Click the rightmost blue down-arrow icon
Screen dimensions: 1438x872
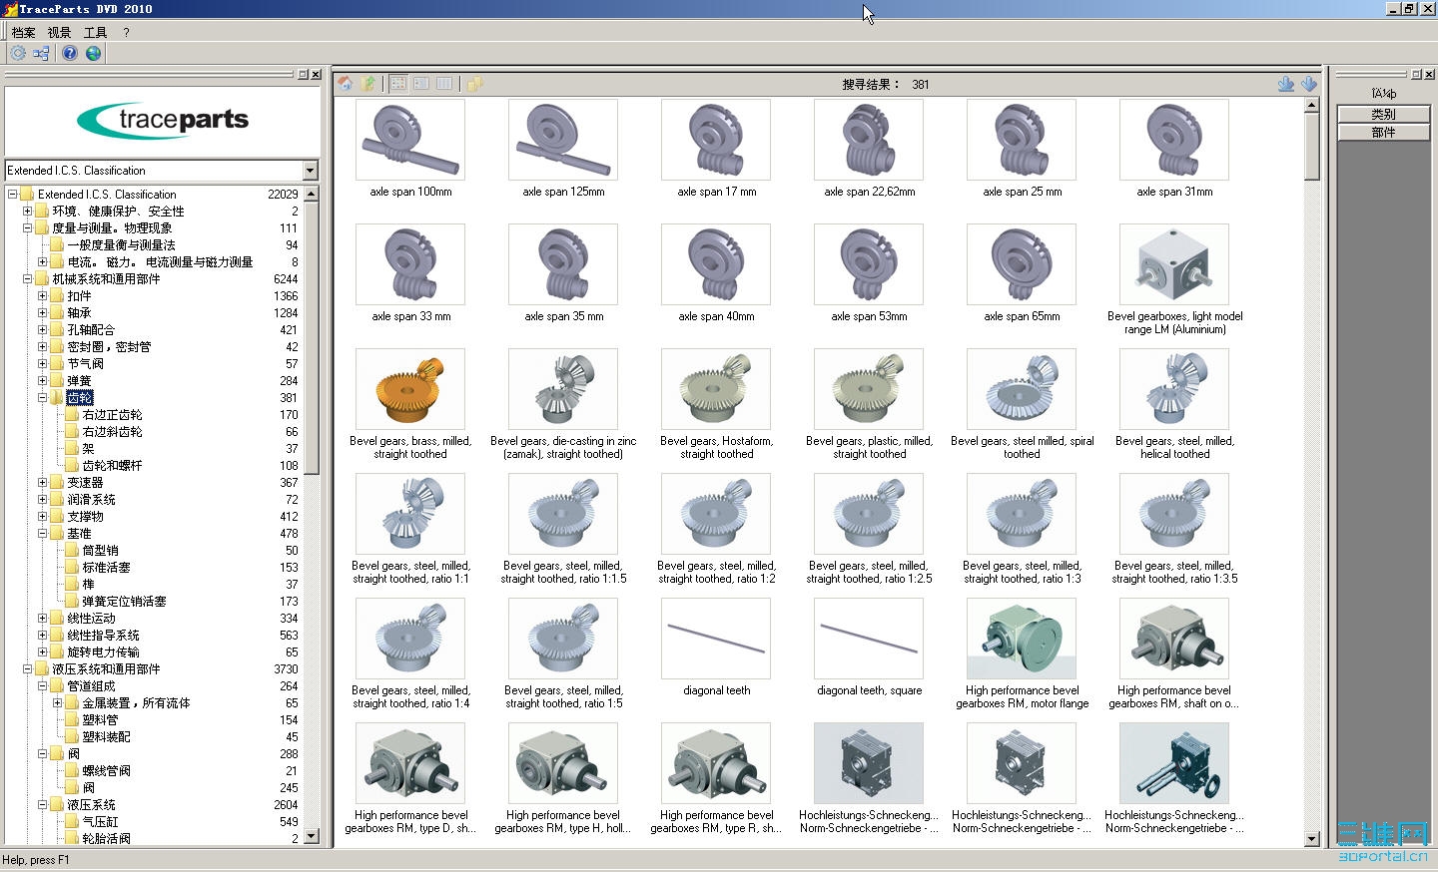(x=1309, y=84)
